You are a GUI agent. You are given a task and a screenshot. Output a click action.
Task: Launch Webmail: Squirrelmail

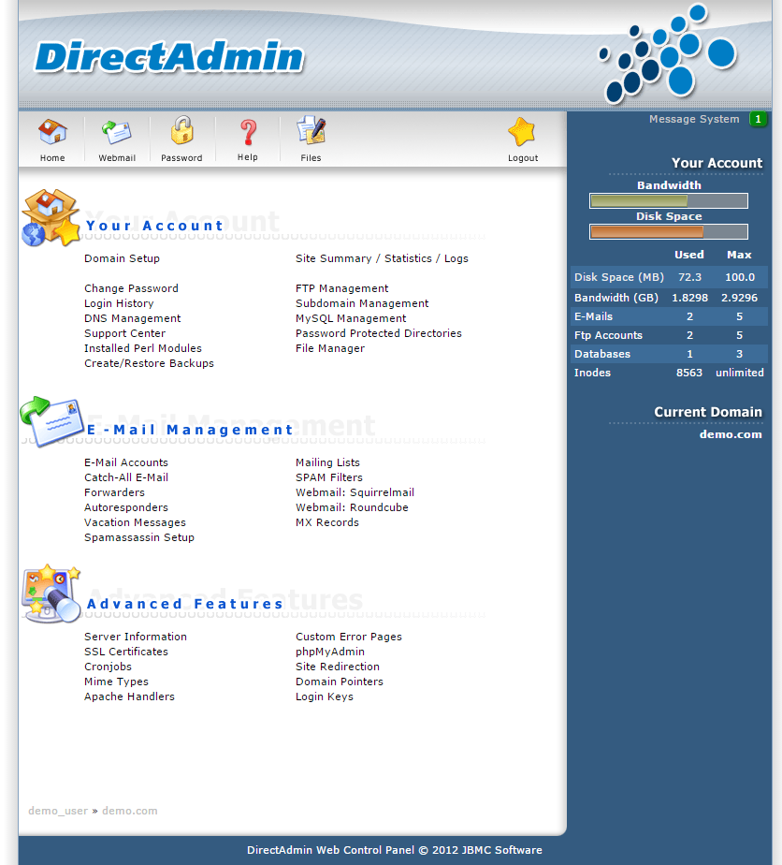[x=355, y=492]
